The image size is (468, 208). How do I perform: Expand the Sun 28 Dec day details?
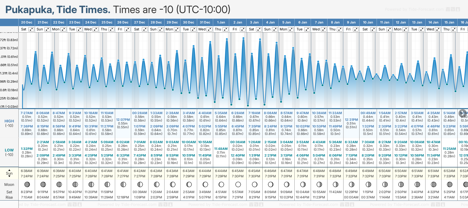(x=161, y=29)
